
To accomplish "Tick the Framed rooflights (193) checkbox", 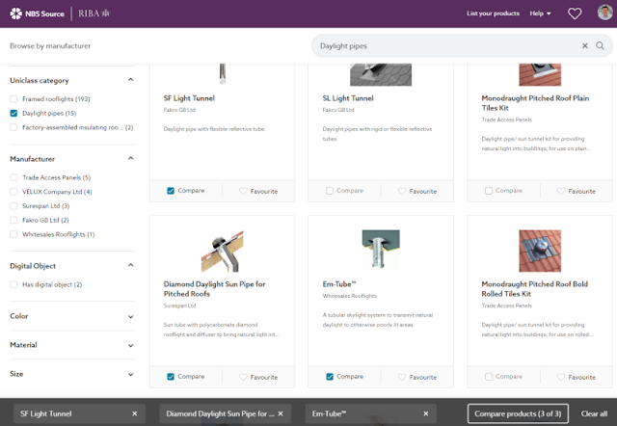I will 13,98.
